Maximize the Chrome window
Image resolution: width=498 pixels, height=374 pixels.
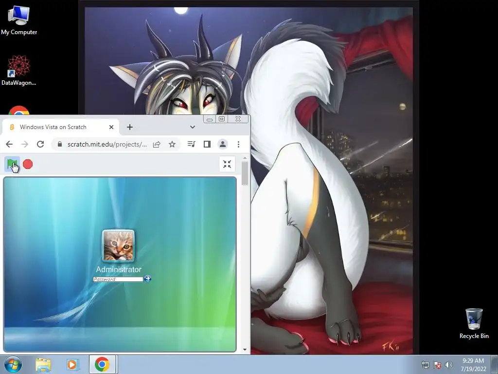coord(222,119)
